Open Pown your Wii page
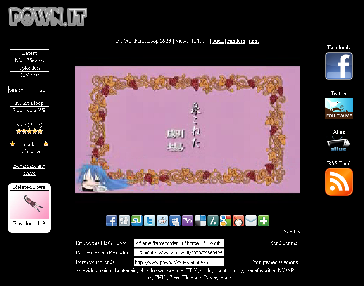The height and width of the screenshot is (286, 364). click(x=29, y=110)
